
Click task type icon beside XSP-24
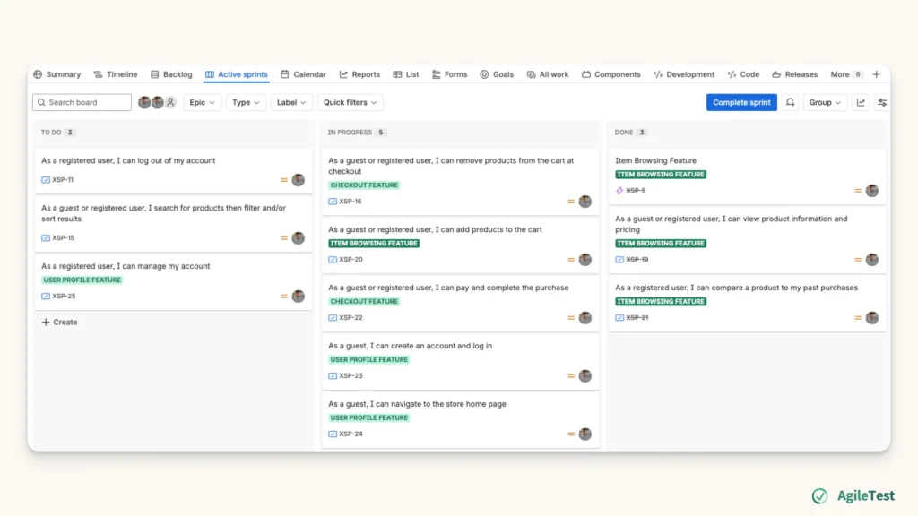point(333,434)
